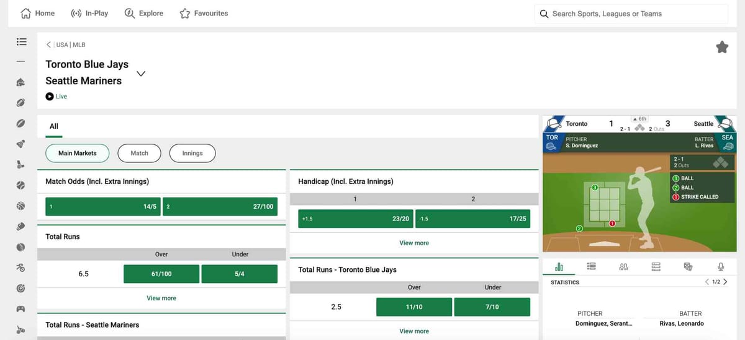This screenshot has width=745, height=340.
Task: Open the commentary microphone tab icon
Action: [x=721, y=266]
